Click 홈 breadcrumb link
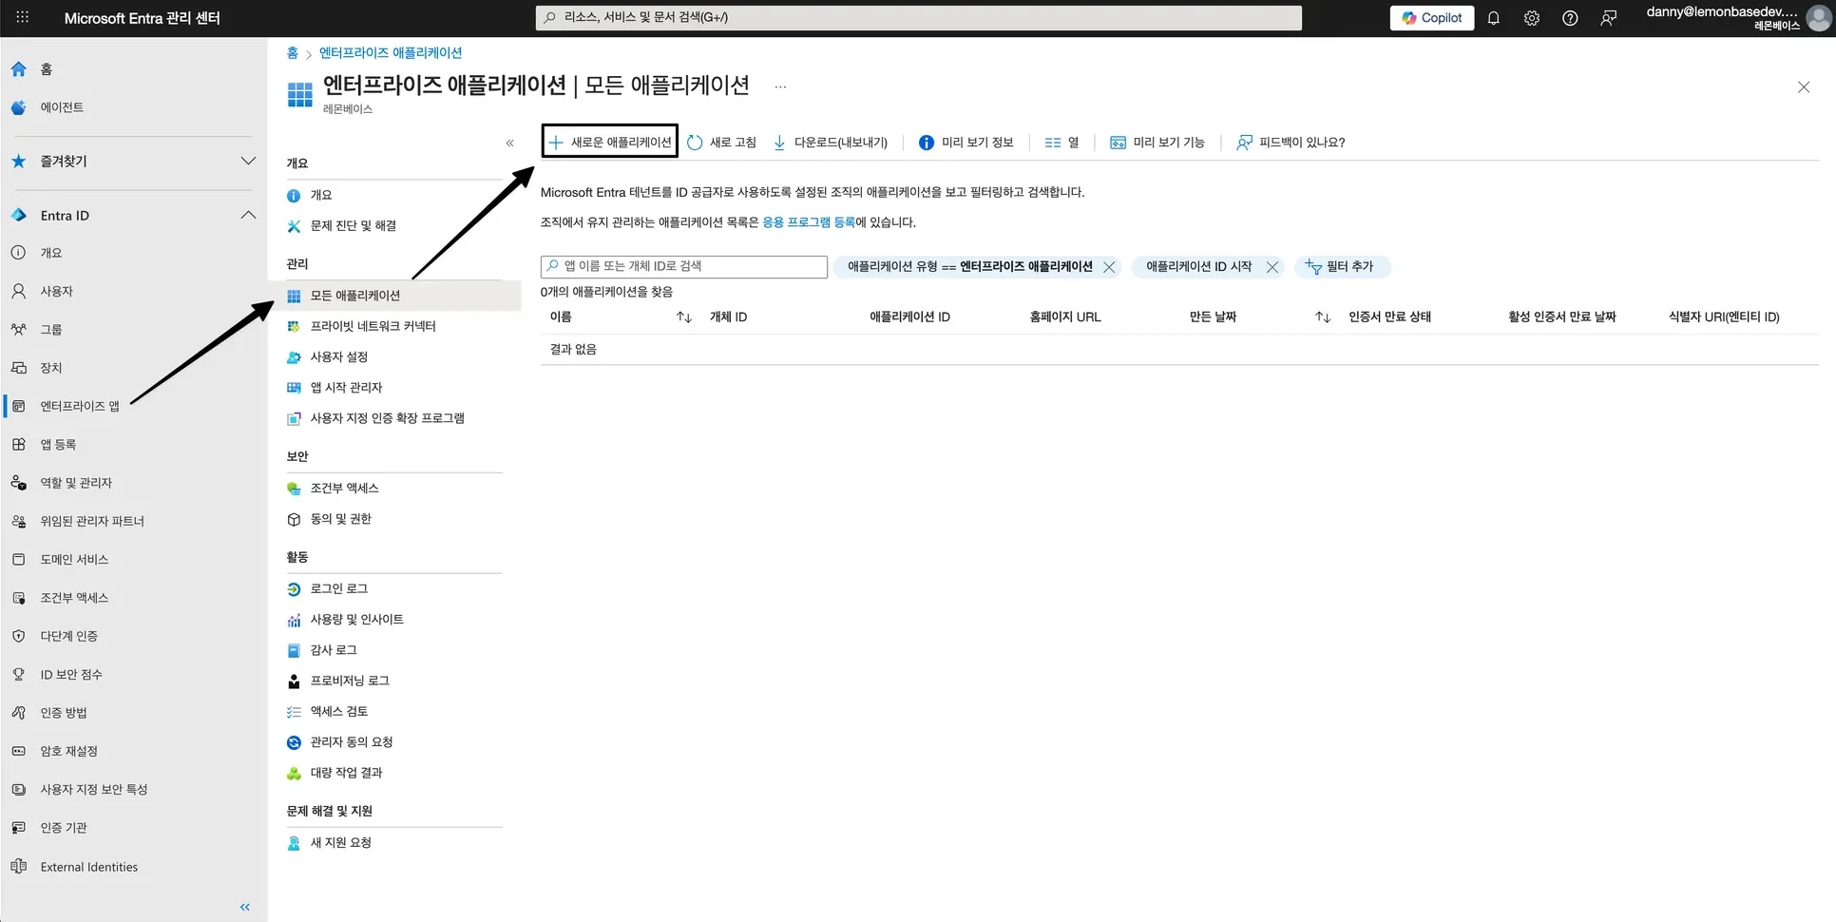This screenshot has width=1836, height=922. pos(293,52)
